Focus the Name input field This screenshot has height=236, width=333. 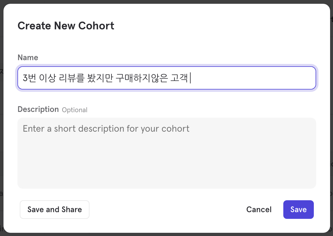tap(166, 78)
